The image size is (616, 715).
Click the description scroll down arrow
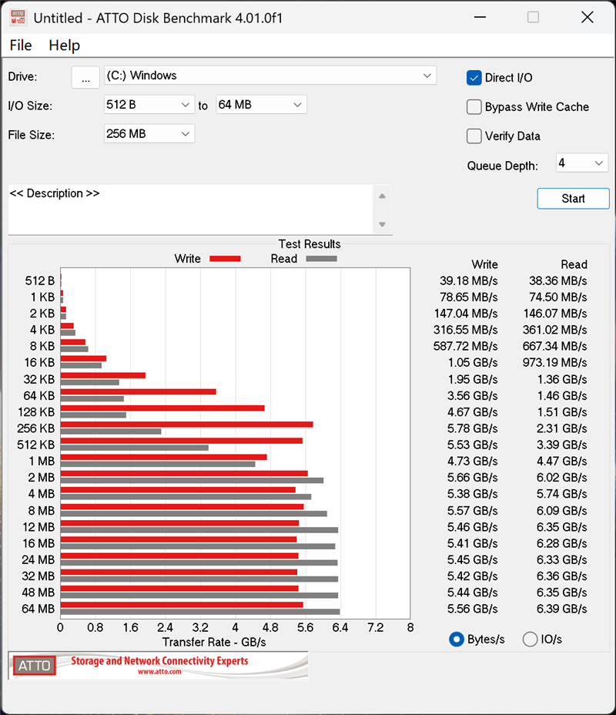pyautogui.click(x=382, y=224)
